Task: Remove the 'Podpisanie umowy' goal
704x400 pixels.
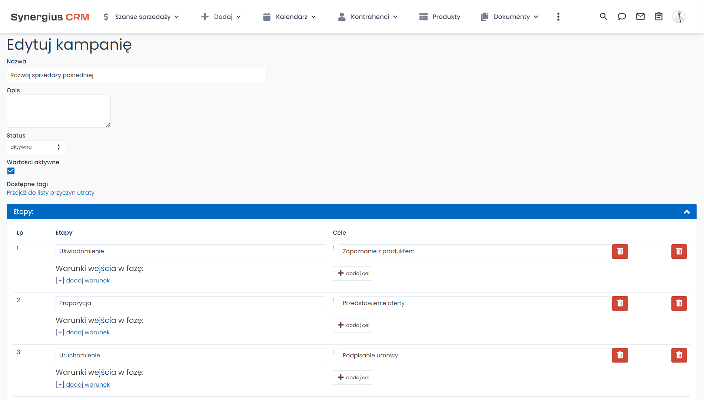Action: (620, 355)
